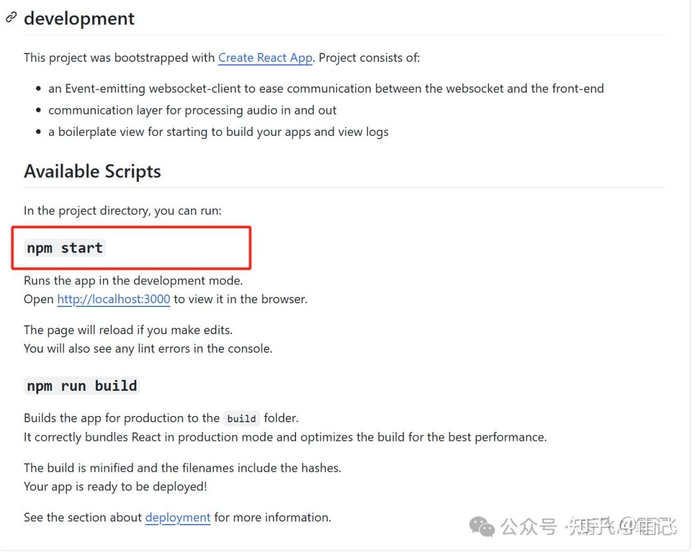695x555 pixels.
Task: Open the http://localhost:3000 link
Action: [114, 299]
